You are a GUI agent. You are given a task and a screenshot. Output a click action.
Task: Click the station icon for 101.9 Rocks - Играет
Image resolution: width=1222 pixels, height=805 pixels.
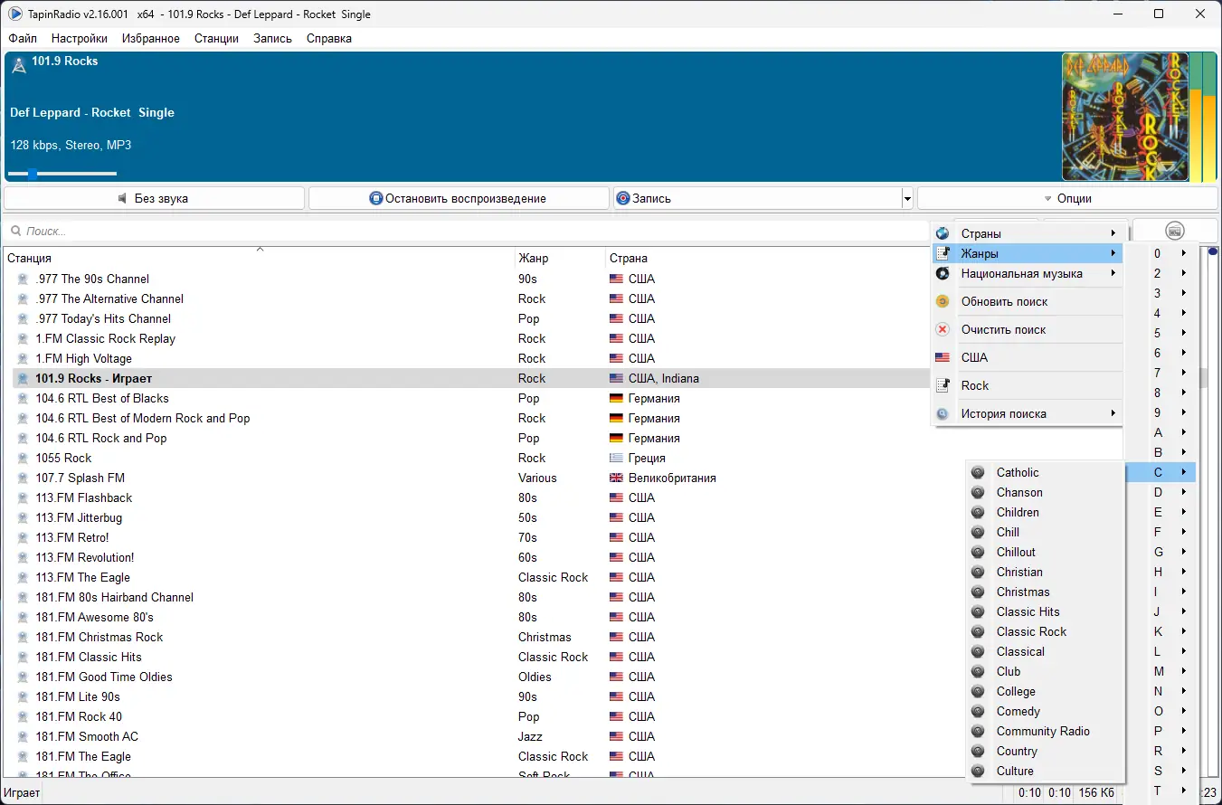[x=24, y=378]
